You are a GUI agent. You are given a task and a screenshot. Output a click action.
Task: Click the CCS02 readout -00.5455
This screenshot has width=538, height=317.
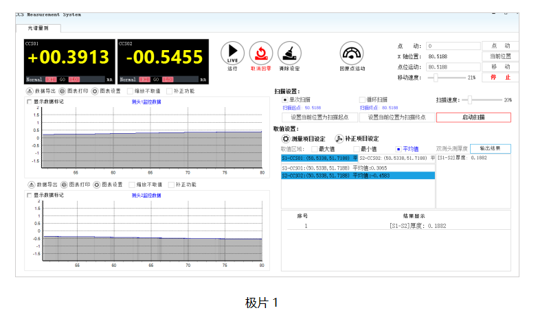pos(164,57)
